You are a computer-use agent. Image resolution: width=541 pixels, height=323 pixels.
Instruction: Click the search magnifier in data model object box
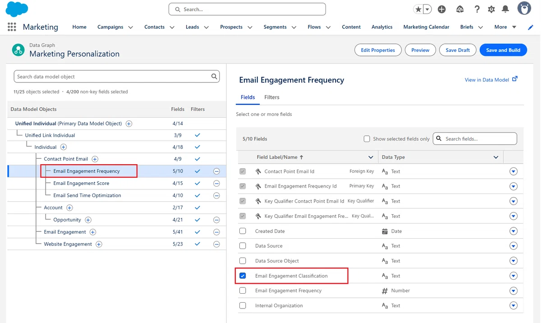pyautogui.click(x=215, y=76)
